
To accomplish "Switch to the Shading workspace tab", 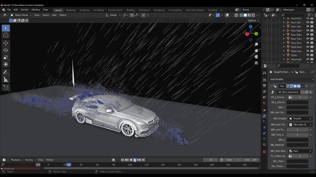I will (130, 10).
